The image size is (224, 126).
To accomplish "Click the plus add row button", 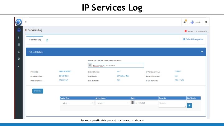I will pyautogui.click(x=189, y=105).
